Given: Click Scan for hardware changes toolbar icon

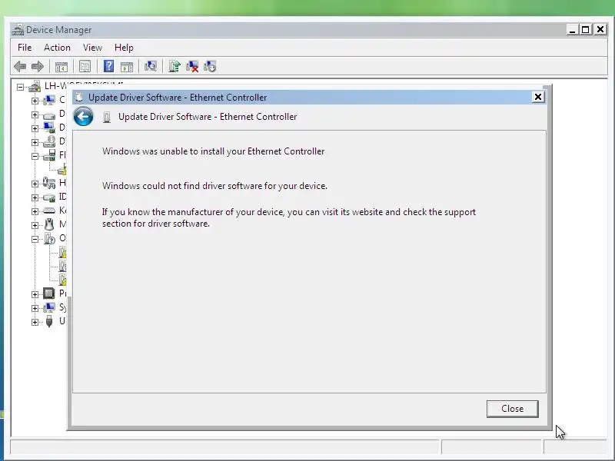Looking at the screenshot, I should [151, 66].
